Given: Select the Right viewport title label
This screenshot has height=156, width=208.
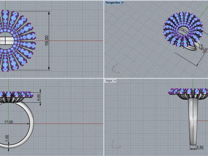Looking at the screenshot, I should click(109, 81).
